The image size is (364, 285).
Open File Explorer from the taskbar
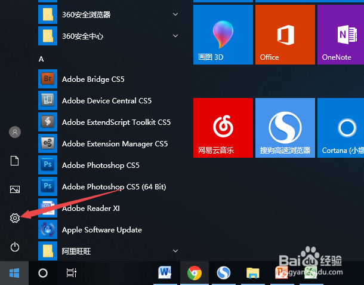coord(253,273)
